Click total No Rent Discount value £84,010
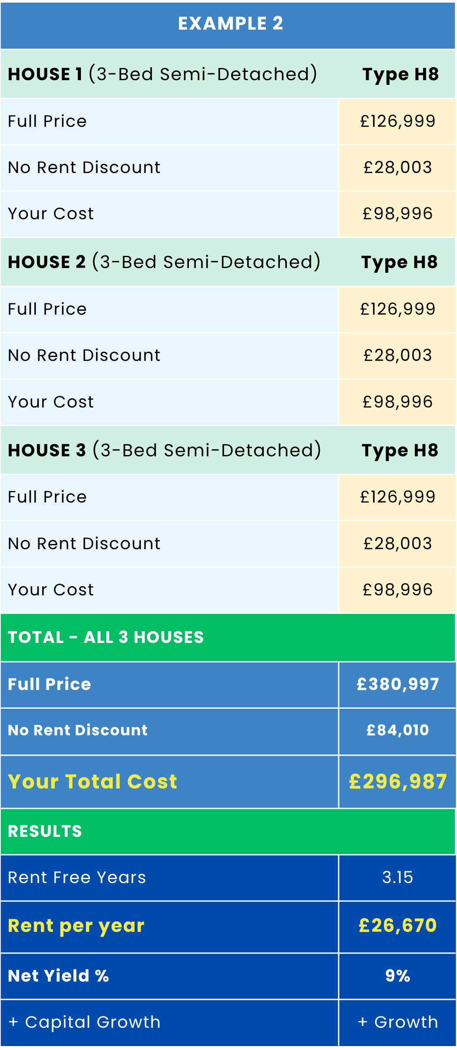The height and width of the screenshot is (1050, 457). pos(397,730)
